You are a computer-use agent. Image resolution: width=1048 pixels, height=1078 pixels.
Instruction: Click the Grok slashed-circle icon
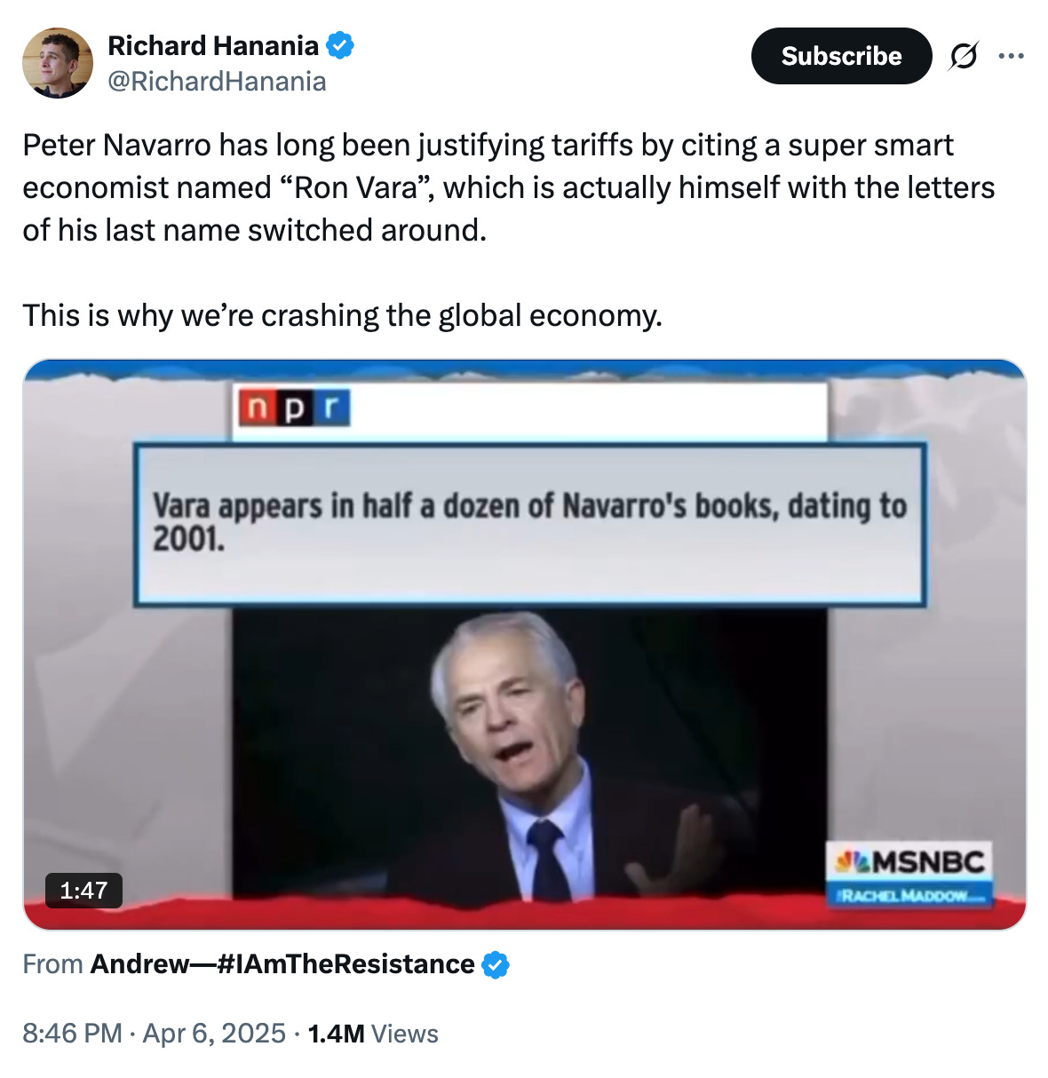tap(964, 56)
